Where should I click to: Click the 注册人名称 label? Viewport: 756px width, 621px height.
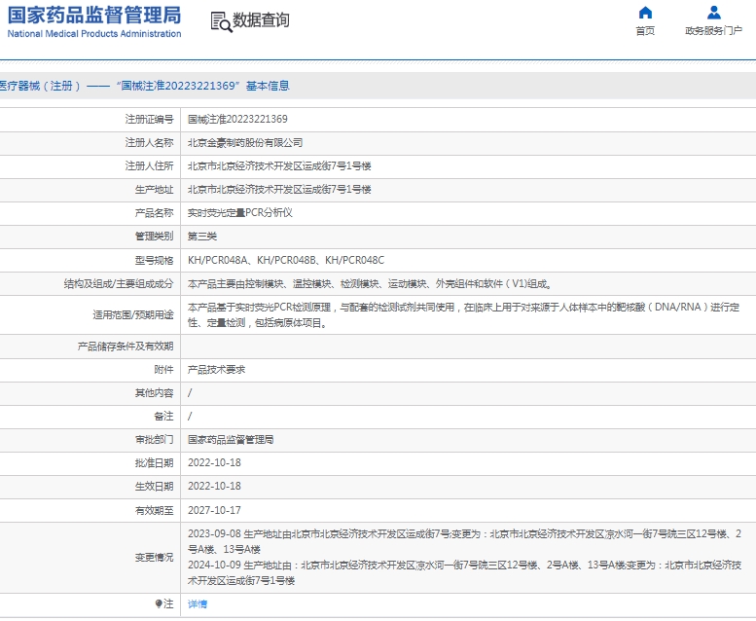tap(149, 143)
